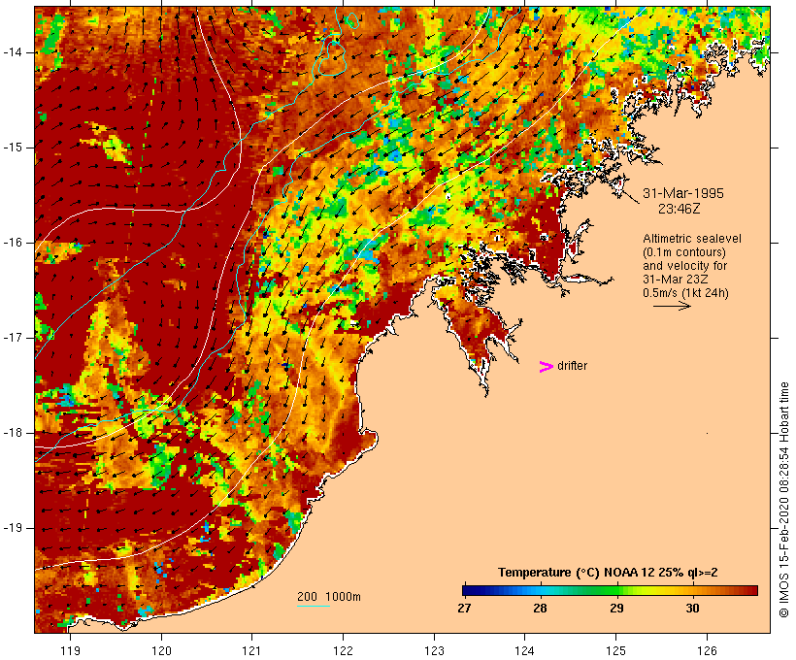This screenshot has width=796, height=660.
Task: Click the time label 23:46Z
Action: pos(680,209)
